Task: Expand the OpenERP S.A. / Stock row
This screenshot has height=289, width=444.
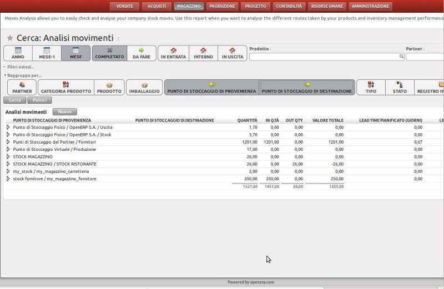Action: pyautogui.click(x=8, y=135)
